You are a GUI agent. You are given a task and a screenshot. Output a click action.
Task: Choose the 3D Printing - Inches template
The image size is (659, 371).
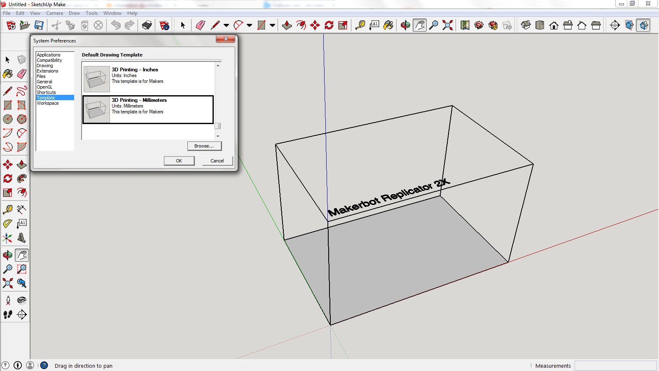tap(148, 79)
